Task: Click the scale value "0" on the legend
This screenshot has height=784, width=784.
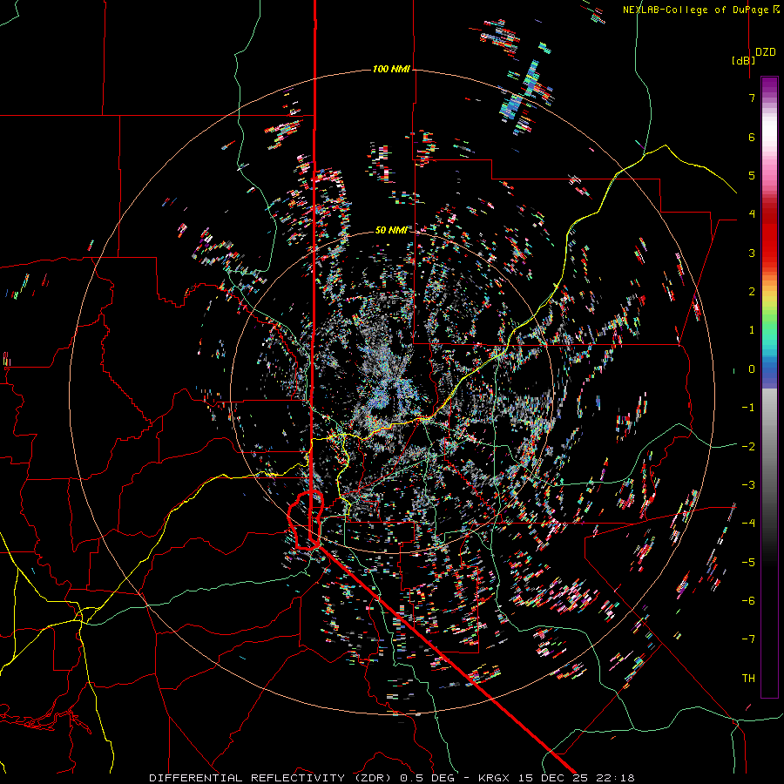Action: coord(752,369)
